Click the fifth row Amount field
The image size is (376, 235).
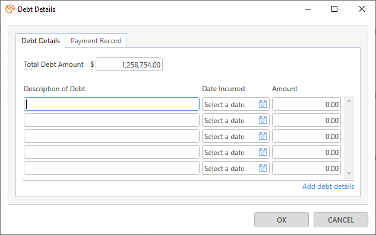point(307,168)
